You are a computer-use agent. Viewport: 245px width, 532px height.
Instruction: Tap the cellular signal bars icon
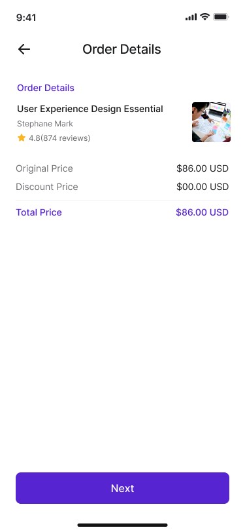(x=191, y=17)
